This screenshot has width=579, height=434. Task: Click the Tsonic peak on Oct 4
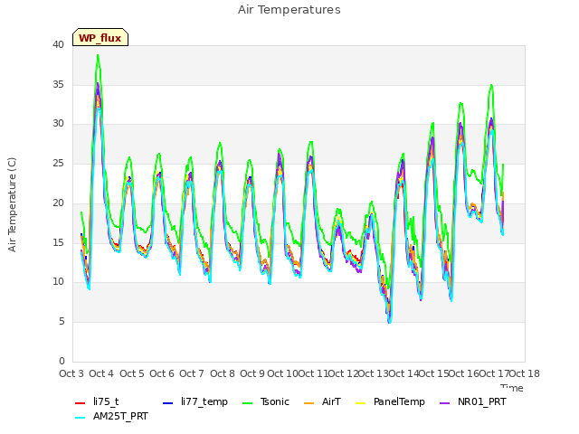click(x=98, y=55)
